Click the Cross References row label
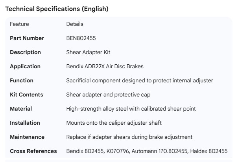Viewport: 236px width, 162px height. pos(33,151)
